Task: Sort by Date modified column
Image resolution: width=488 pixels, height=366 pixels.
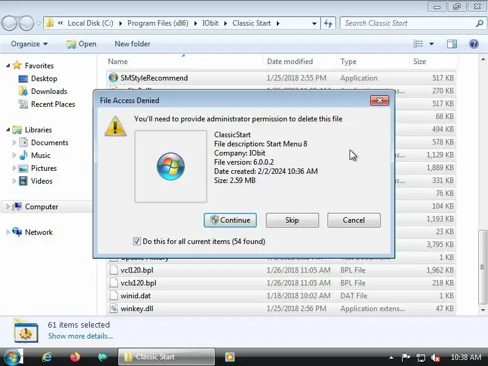Action: point(300,62)
